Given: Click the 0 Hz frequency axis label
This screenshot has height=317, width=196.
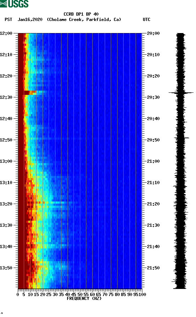Looking at the screenshot, I should (18, 295).
